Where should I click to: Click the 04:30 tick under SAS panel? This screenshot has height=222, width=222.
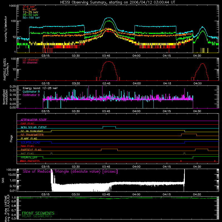pos(197,195)
